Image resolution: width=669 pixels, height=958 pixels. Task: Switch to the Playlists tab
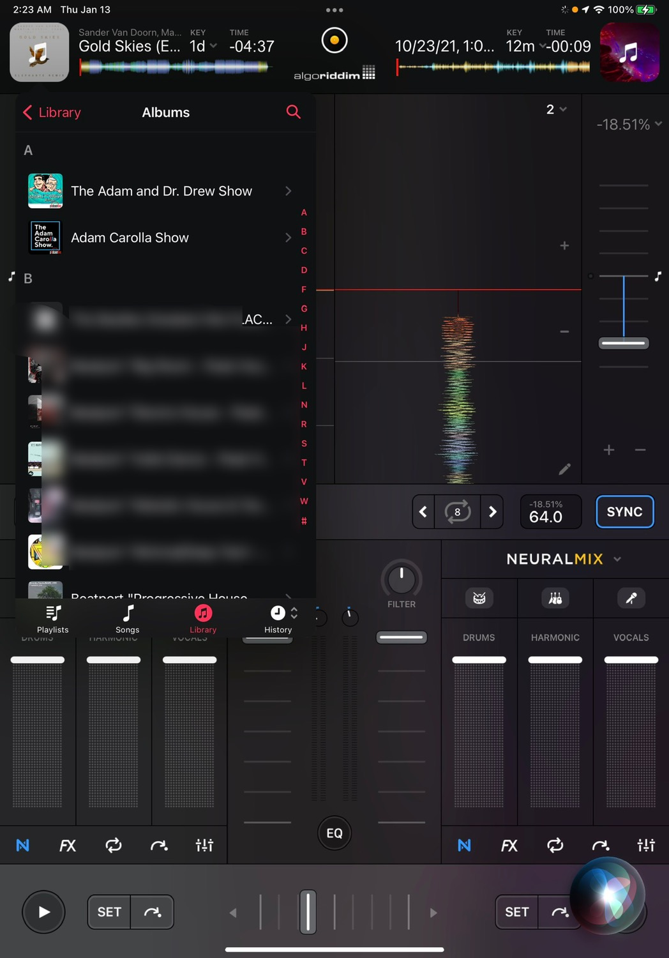click(53, 619)
